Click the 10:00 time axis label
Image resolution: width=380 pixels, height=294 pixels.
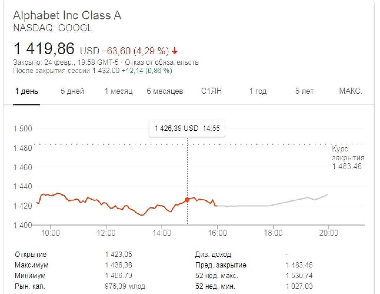tap(50, 233)
